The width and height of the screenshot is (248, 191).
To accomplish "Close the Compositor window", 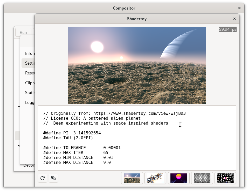I will click(x=239, y=8).
